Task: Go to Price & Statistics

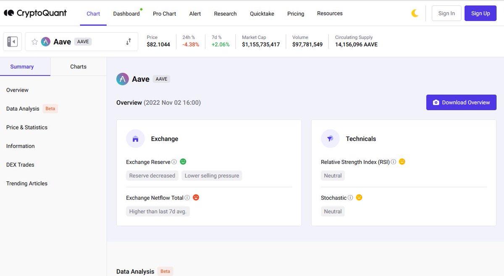Action: [27, 127]
